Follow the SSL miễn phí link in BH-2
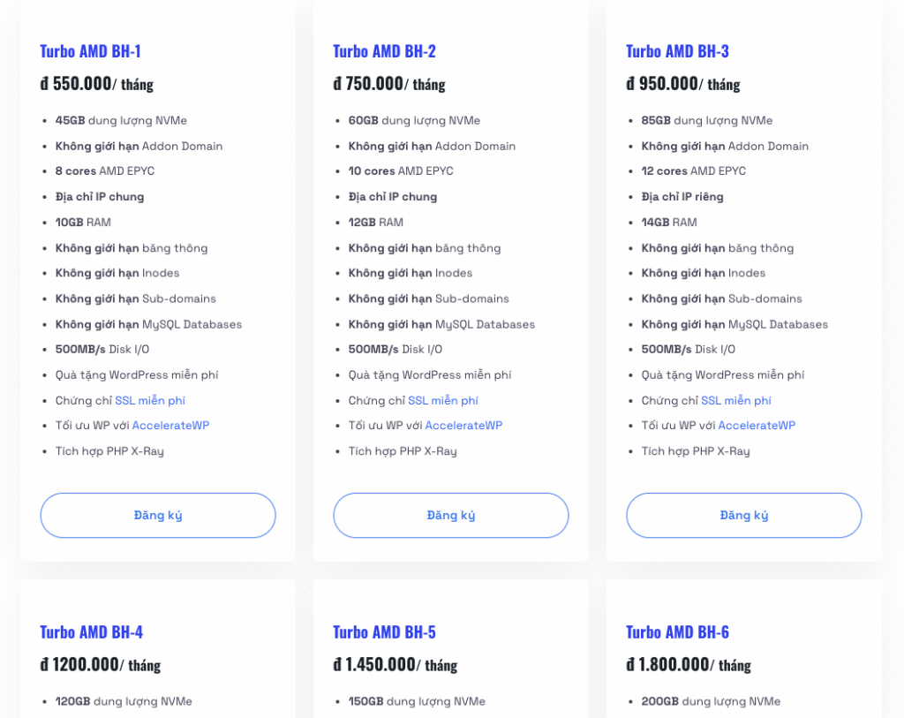Viewport: 904px width, 718px height. (x=443, y=400)
